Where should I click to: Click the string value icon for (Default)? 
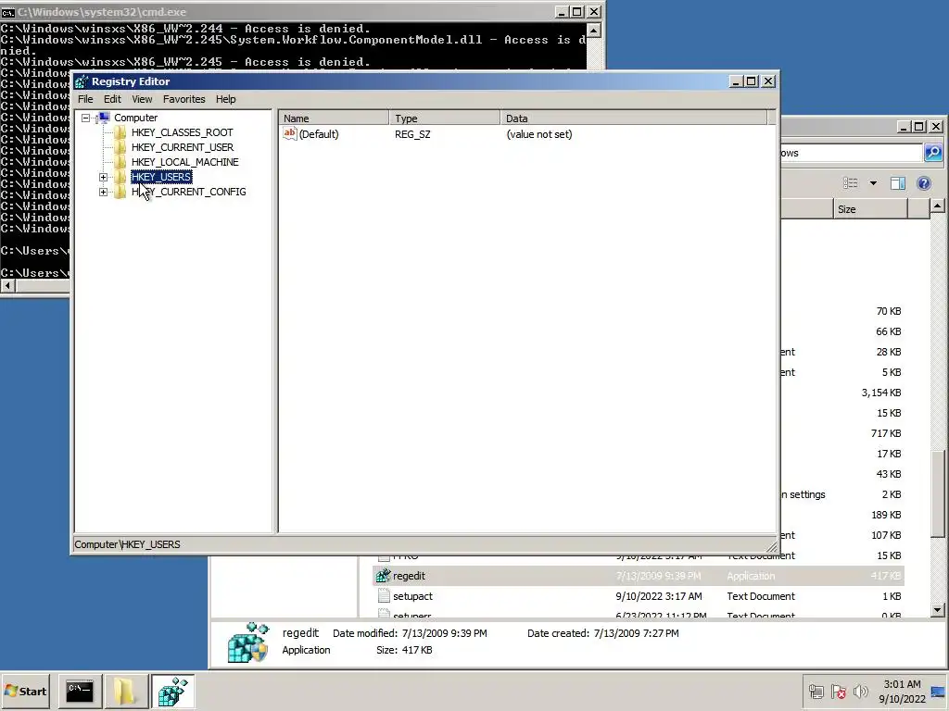click(290, 134)
